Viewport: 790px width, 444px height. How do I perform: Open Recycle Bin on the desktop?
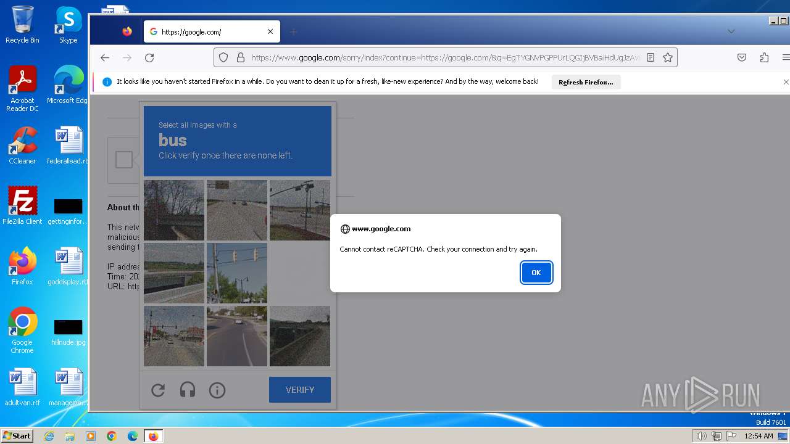coord(22,25)
